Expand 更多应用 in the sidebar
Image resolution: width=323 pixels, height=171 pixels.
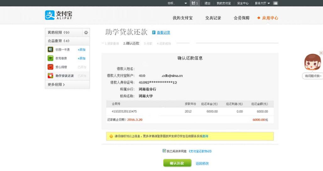click(x=56, y=84)
